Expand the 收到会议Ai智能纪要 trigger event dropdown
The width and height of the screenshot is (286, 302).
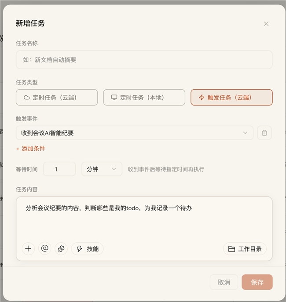[x=135, y=133]
